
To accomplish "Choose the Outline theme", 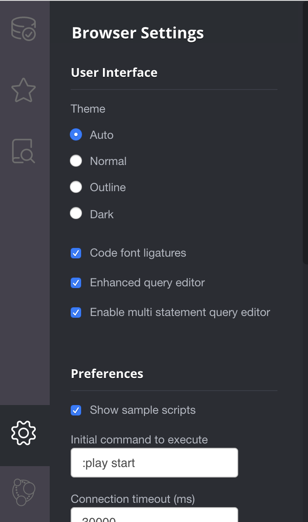I will [x=76, y=187].
